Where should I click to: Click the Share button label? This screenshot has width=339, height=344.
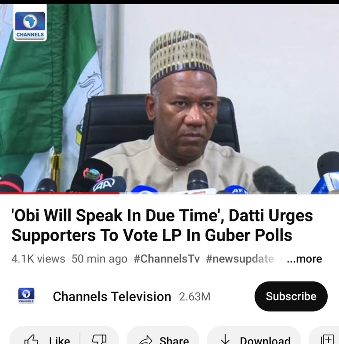174,340
